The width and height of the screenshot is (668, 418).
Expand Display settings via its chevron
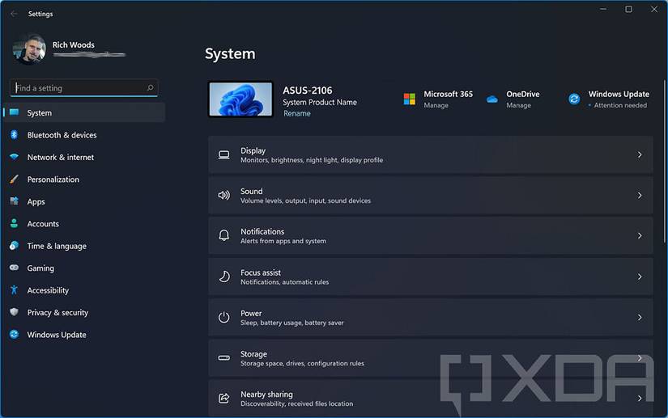[x=640, y=154]
